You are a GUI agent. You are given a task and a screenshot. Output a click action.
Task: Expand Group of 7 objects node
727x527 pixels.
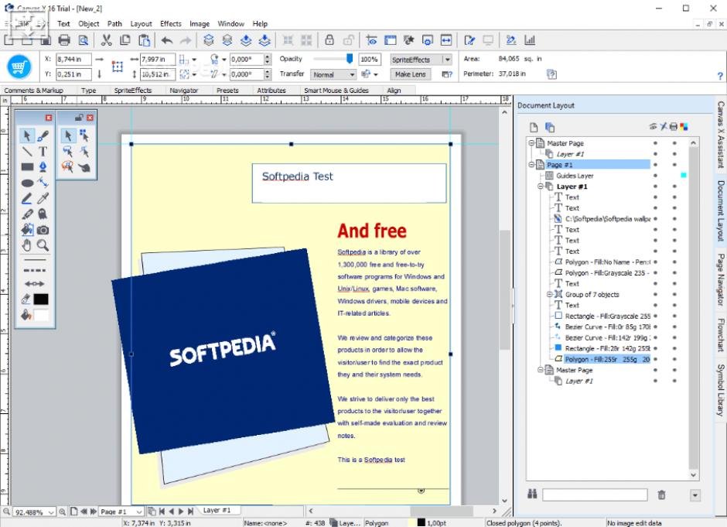pyautogui.click(x=549, y=294)
